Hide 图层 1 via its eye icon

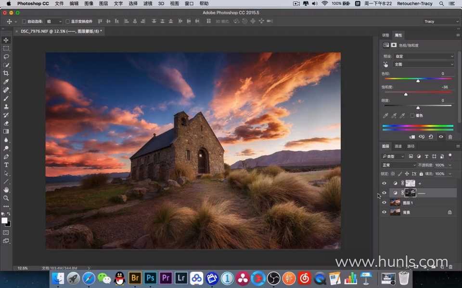click(384, 203)
